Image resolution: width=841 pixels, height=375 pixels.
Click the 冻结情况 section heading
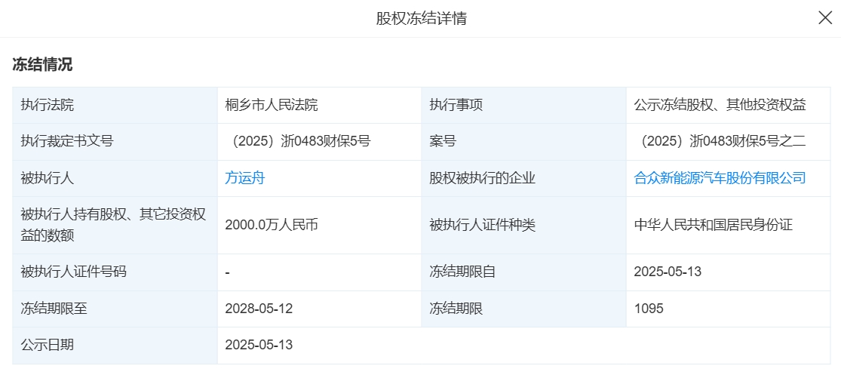[42, 65]
